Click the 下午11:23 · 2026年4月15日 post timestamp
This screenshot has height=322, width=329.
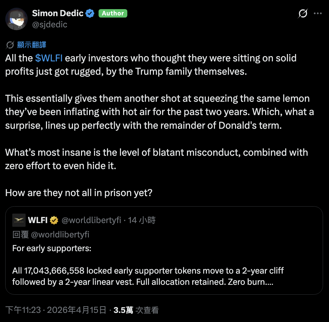[55, 310]
